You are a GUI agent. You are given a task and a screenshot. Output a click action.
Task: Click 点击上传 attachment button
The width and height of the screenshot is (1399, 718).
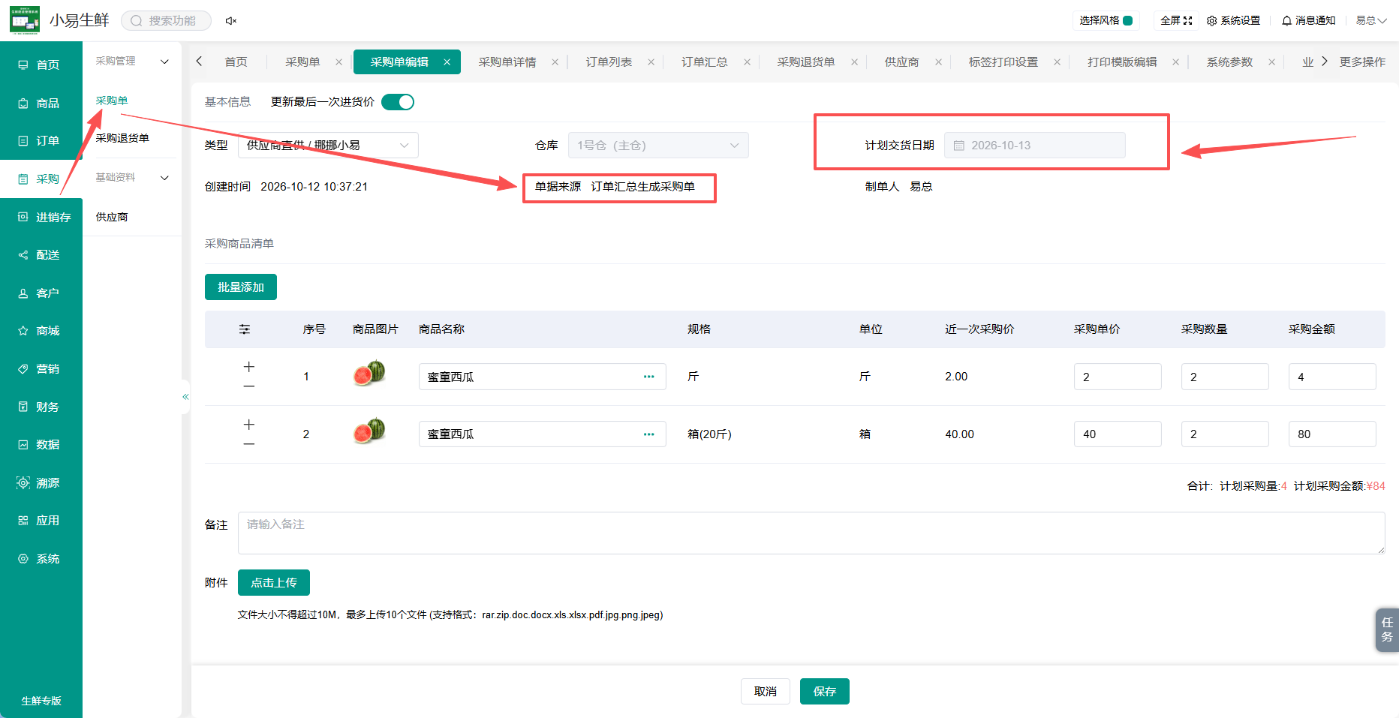(x=274, y=583)
